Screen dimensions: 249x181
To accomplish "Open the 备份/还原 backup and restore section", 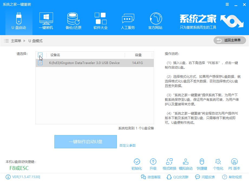I will click(x=73, y=20).
